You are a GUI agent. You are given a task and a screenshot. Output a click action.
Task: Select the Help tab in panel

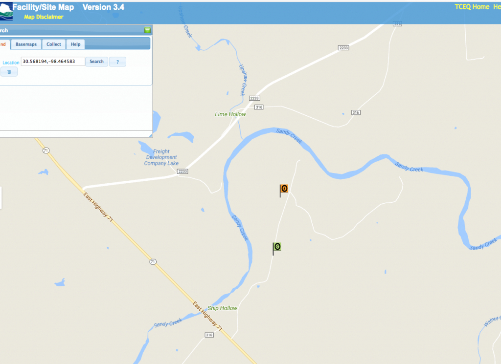(75, 44)
